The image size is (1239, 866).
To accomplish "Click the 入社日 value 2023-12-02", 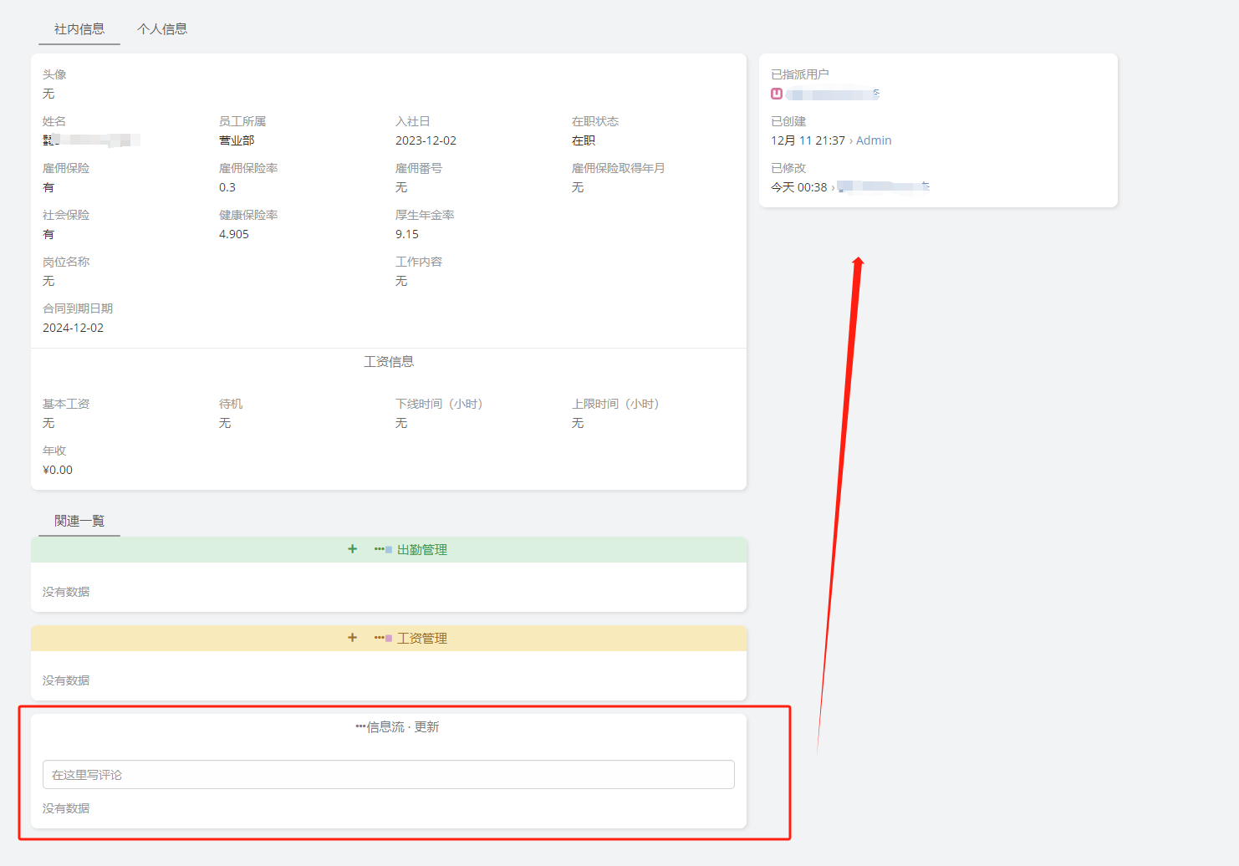I will pos(426,140).
